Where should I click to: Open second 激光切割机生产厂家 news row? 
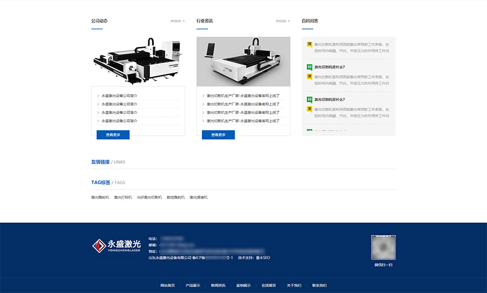(x=243, y=104)
